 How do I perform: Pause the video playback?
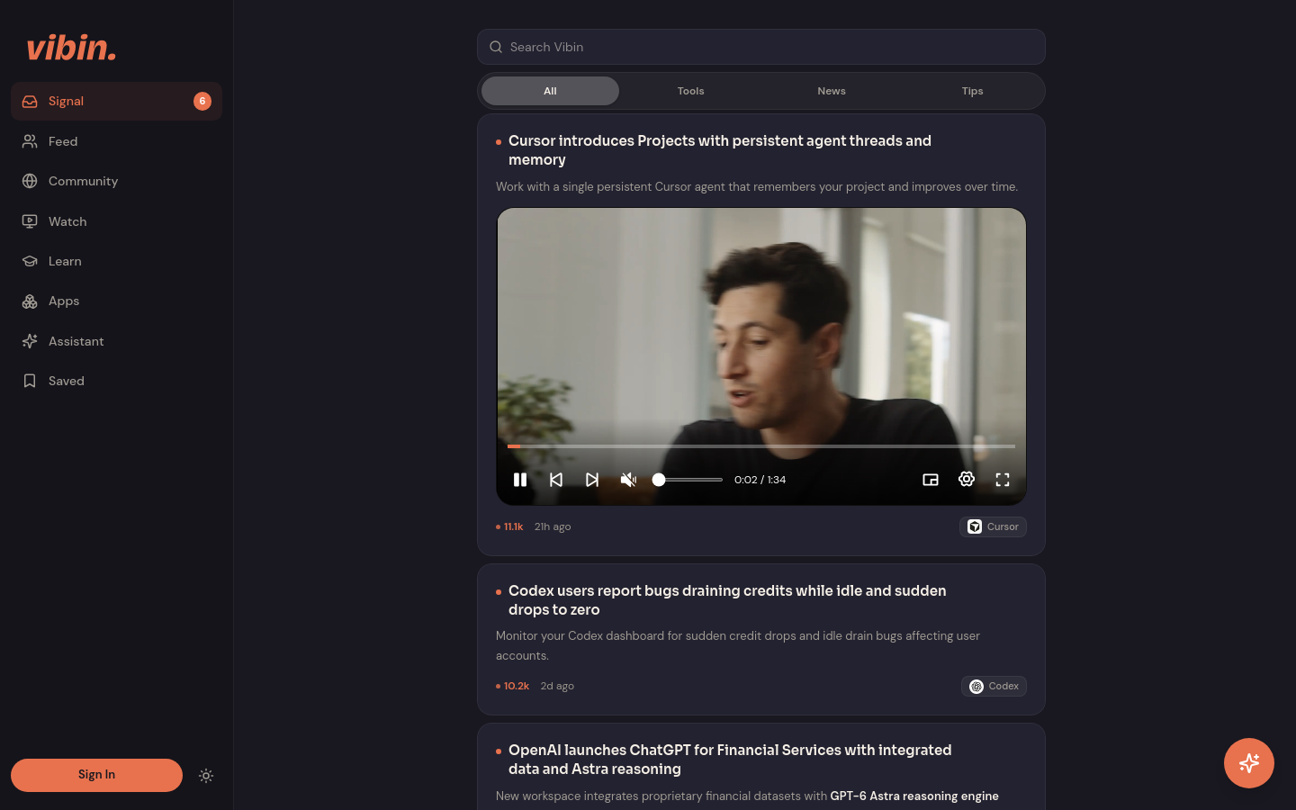click(520, 480)
